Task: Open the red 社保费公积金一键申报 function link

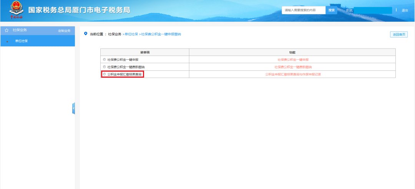Action: click(x=293, y=60)
